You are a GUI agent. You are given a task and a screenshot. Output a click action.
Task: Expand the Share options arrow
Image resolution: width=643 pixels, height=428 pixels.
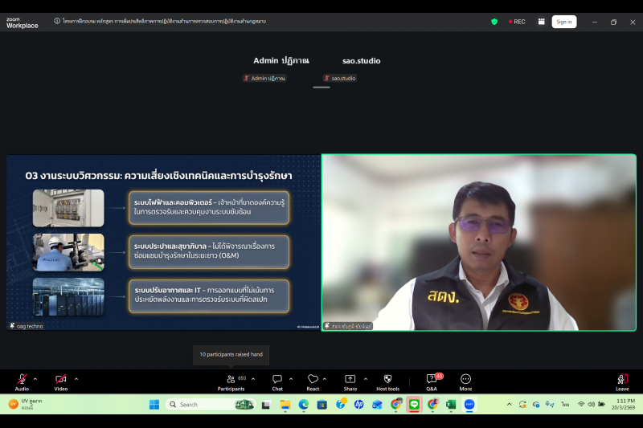coord(366,378)
